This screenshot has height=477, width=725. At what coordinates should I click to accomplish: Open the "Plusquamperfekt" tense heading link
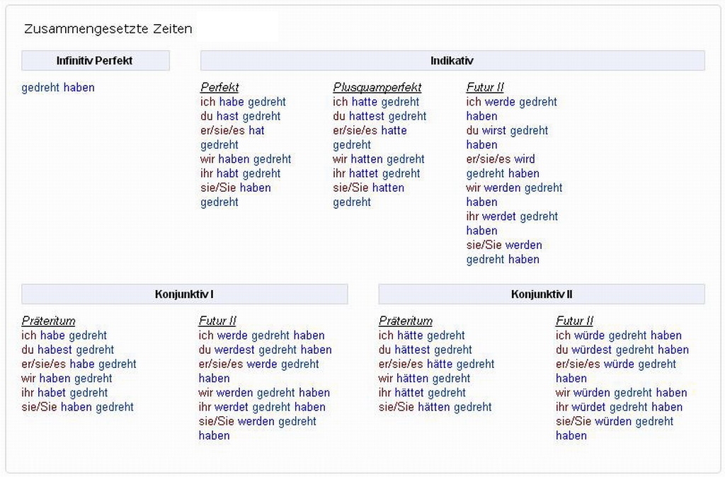pyautogui.click(x=377, y=88)
